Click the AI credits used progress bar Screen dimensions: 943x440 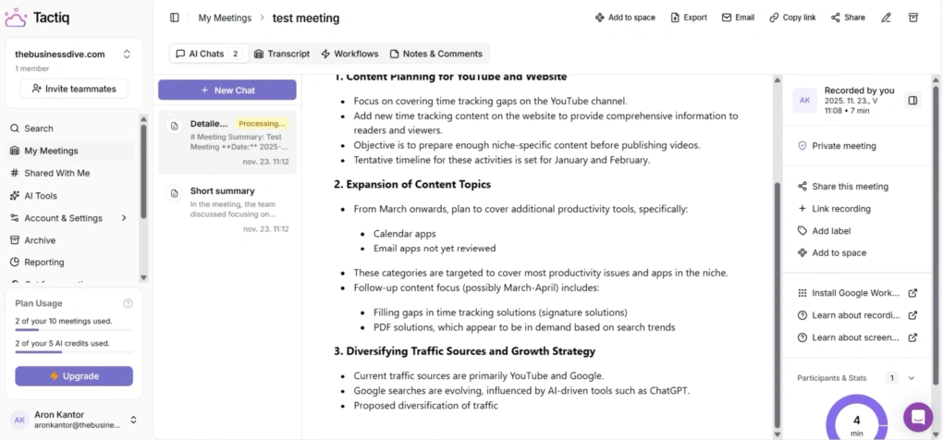74,352
